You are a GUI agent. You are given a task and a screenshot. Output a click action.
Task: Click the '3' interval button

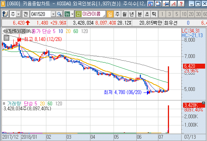[169, 14]
